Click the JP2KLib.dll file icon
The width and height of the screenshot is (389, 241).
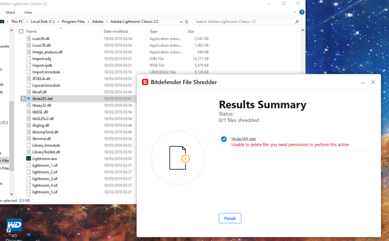click(28, 79)
